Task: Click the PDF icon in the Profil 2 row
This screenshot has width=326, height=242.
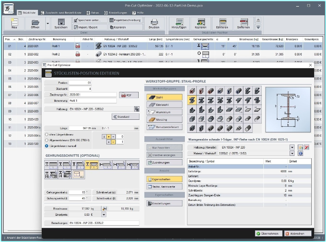Action: click(78, 54)
